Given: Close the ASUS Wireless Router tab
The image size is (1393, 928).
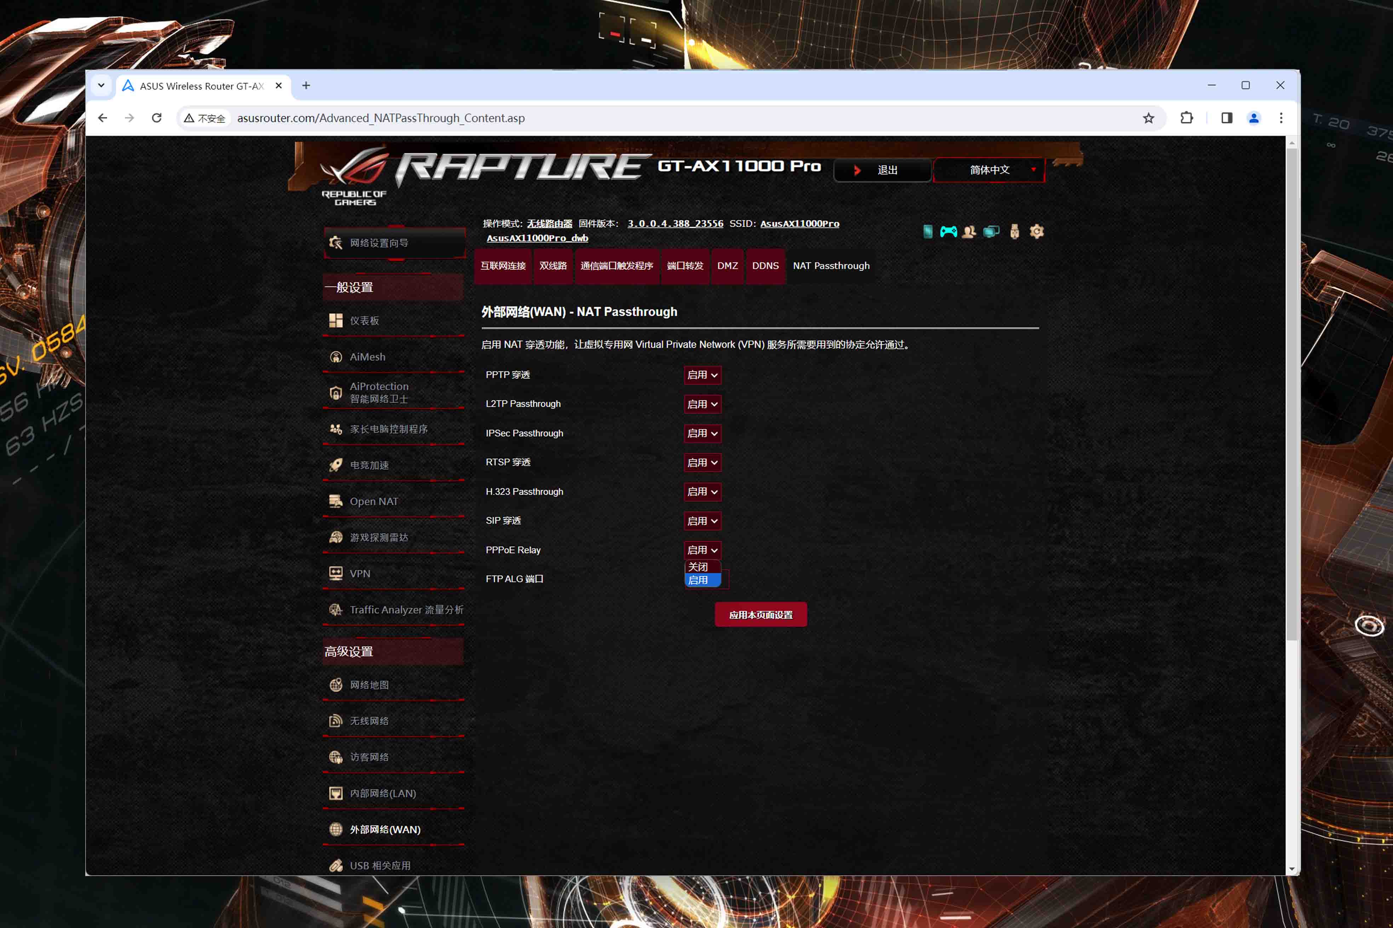Looking at the screenshot, I should (279, 86).
